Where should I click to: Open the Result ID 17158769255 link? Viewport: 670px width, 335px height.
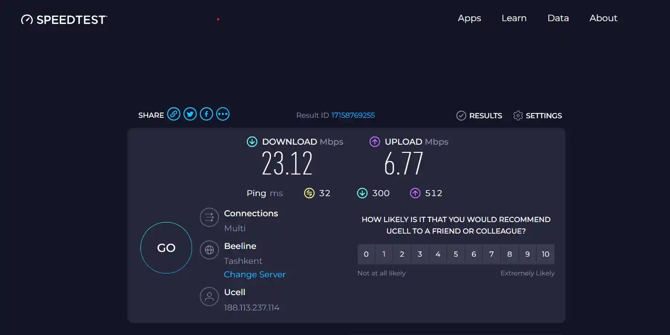point(353,115)
